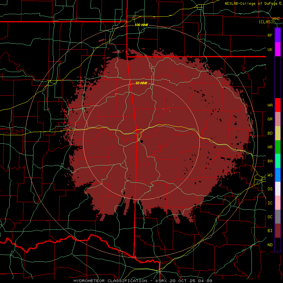Image resolution: width=283 pixels, height=283 pixels.
Task: Click the UK legend label
Action: [270, 49]
